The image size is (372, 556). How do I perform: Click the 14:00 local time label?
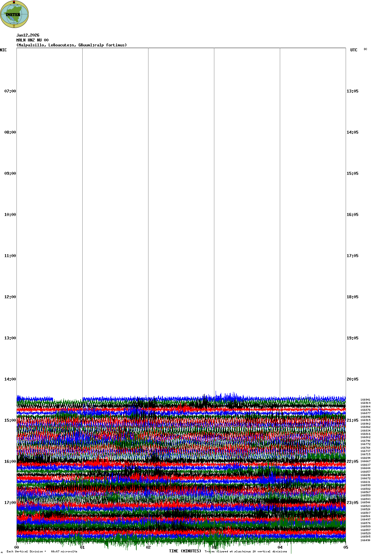point(10,379)
